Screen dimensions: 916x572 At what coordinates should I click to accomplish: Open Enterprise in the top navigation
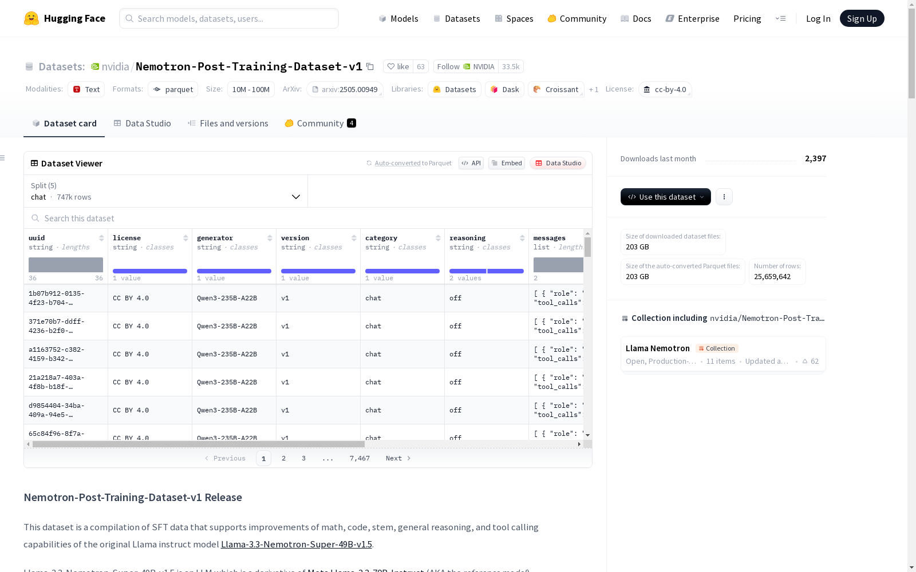pyautogui.click(x=693, y=19)
